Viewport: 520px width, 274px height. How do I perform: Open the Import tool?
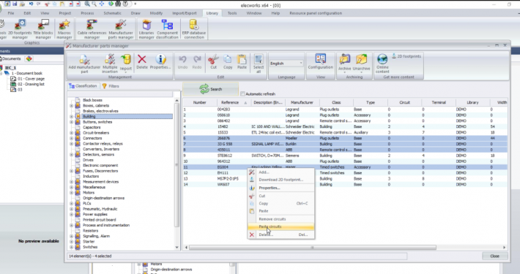126,63
